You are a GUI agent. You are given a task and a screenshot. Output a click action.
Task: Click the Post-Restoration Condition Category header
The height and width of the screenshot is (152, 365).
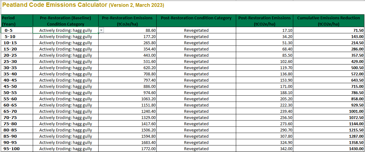(x=196, y=18)
